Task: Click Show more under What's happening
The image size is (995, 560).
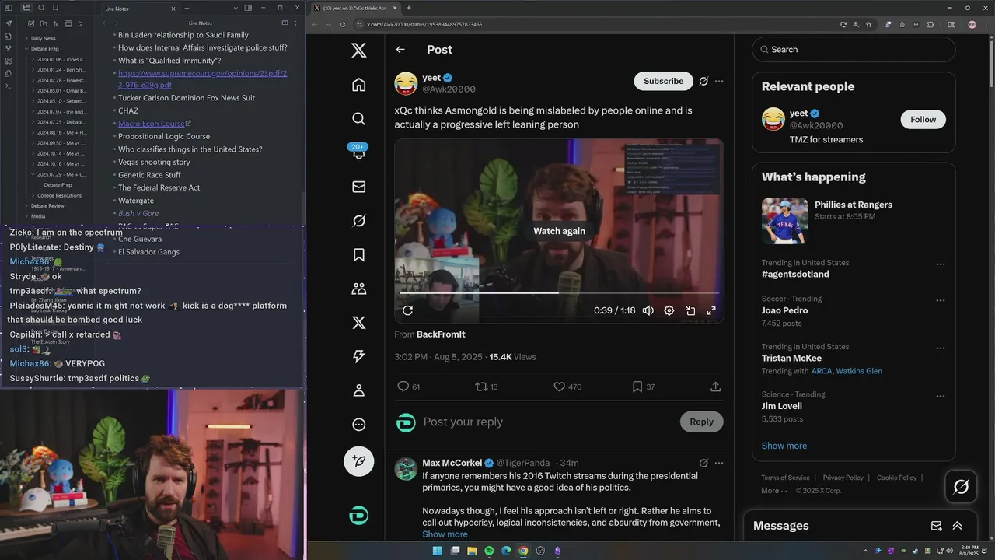Action: click(784, 446)
